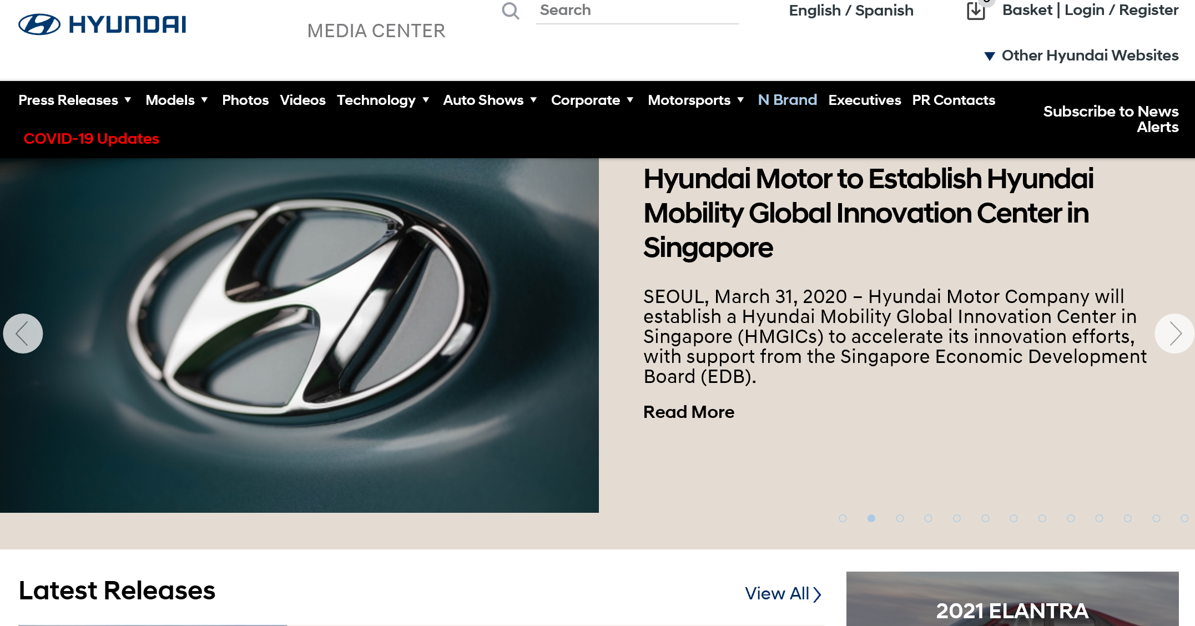Expand Other Hyundai Websites dropdown
This screenshot has height=626, width=1195.
coord(1081,55)
